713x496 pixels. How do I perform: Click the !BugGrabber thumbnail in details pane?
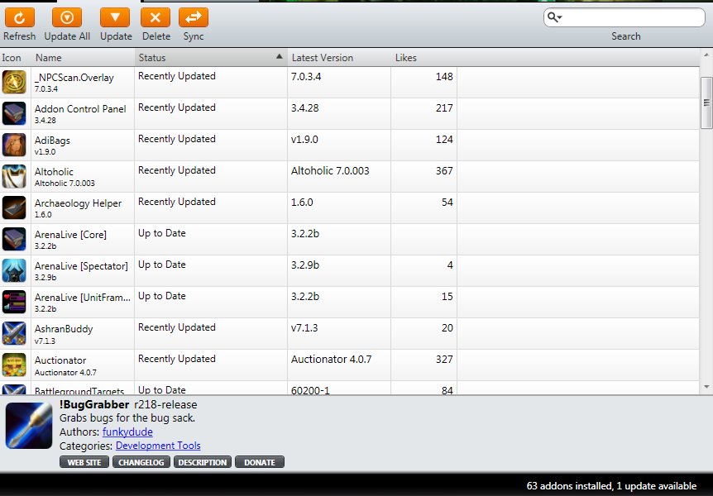[x=29, y=426]
